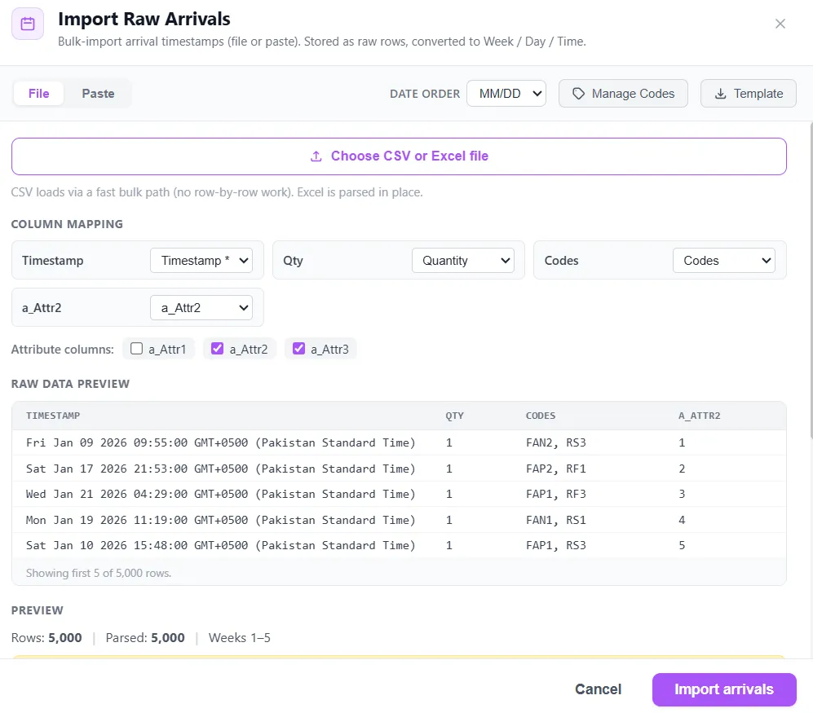Click the tag icon on Manage Codes
The width and height of the screenshot is (813, 713).
click(x=578, y=94)
